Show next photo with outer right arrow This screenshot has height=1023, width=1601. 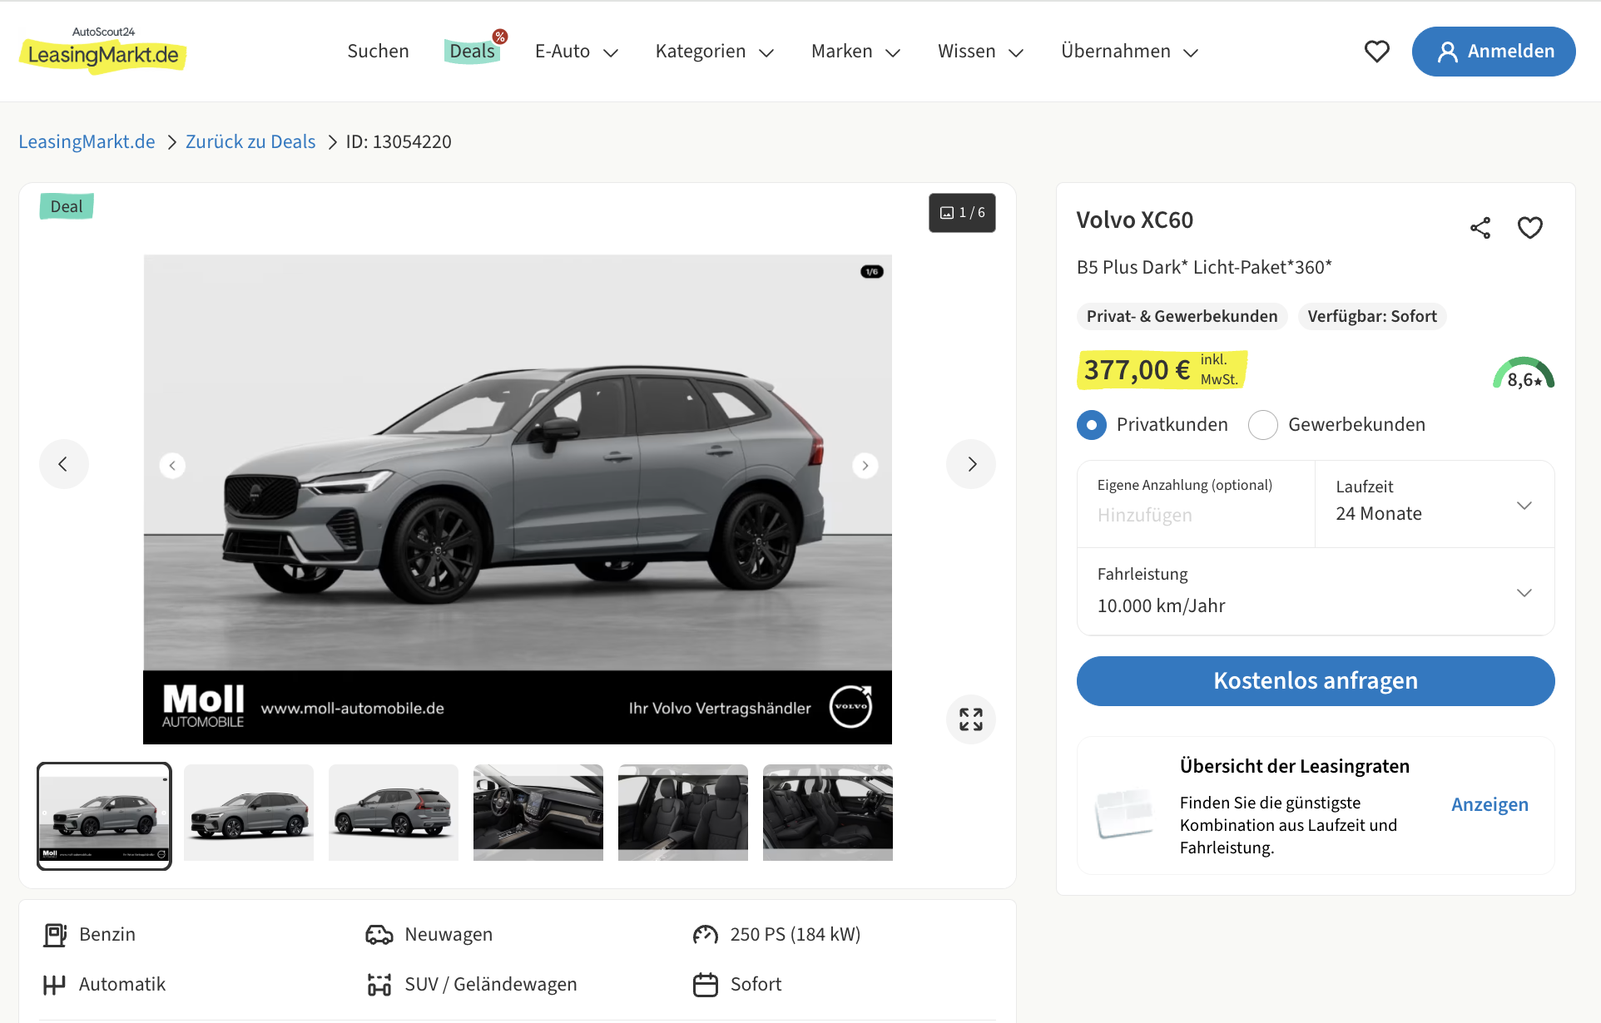pos(971,464)
